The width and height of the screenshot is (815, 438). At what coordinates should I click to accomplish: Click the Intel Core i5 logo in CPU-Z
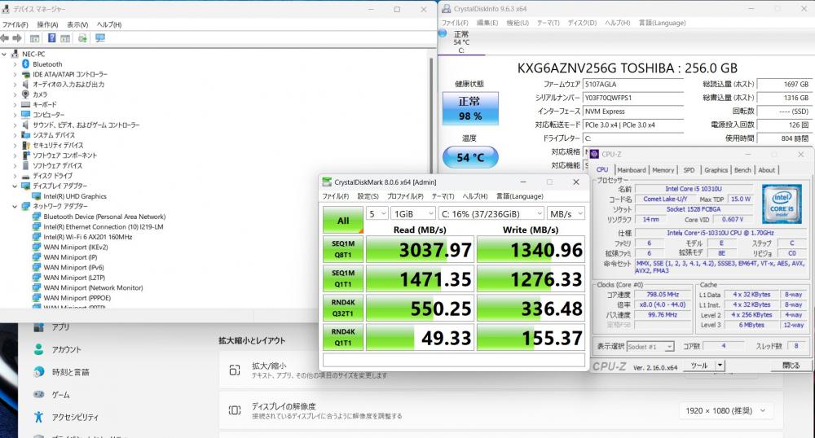pyautogui.click(x=782, y=204)
